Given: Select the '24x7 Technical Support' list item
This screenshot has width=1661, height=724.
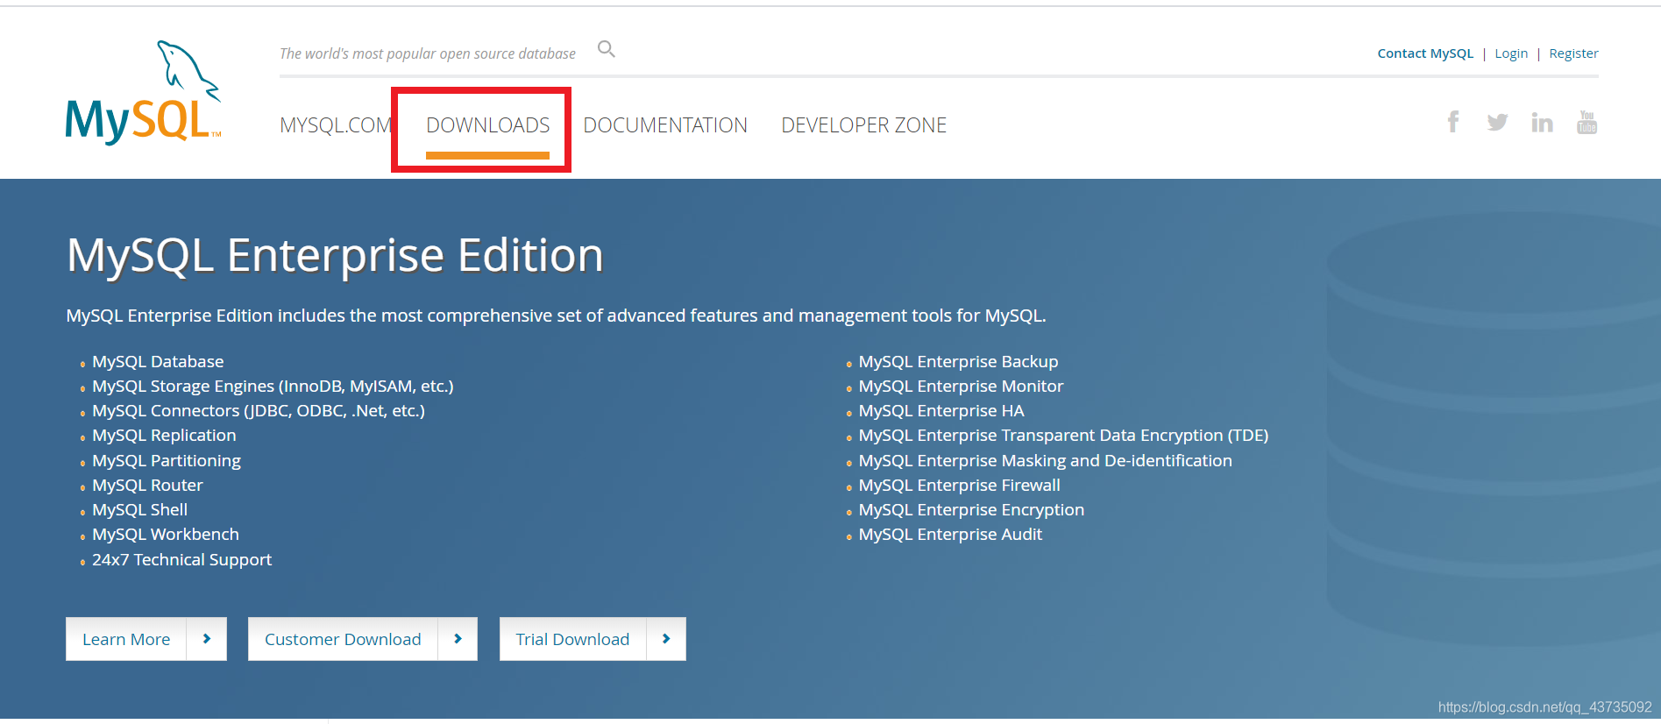Looking at the screenshot, I should pos(181,559).
